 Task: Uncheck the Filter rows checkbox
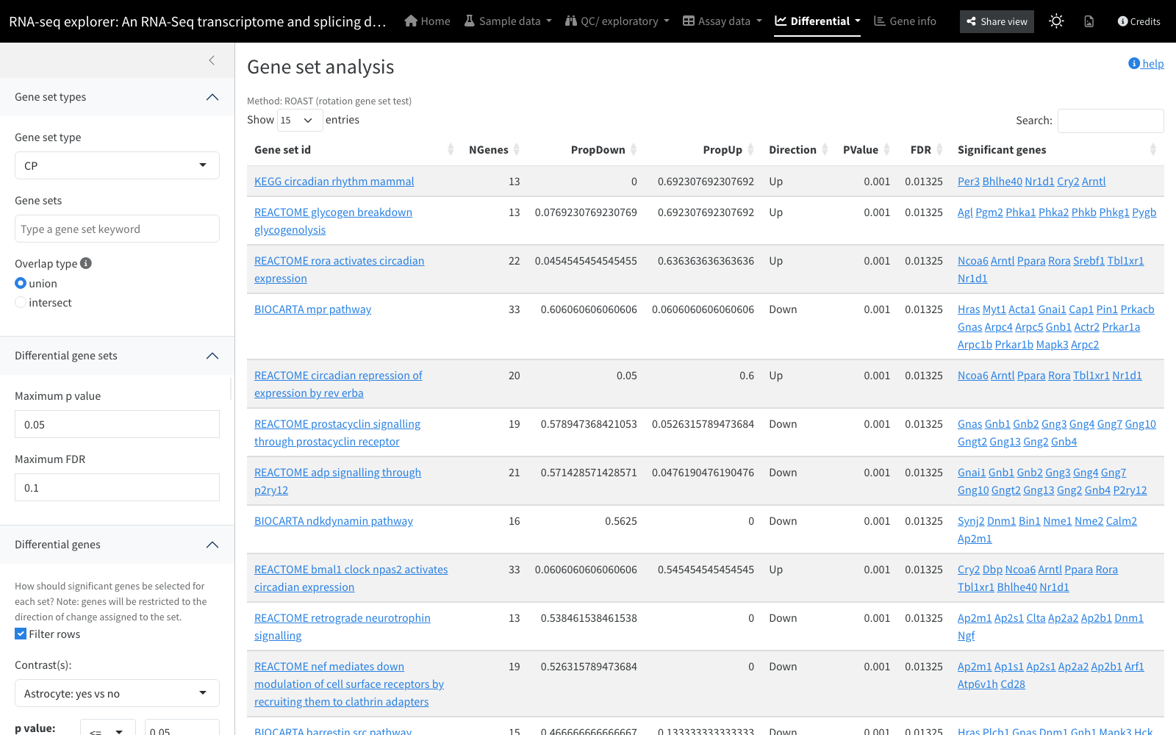coord(21,634)
